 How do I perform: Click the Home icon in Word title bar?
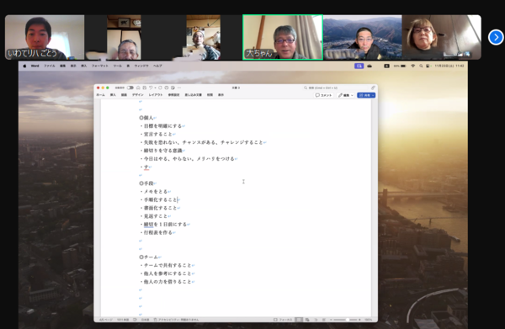coord(138,88)
